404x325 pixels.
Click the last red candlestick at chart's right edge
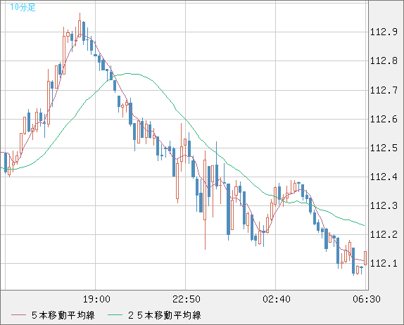click(365, 258)
